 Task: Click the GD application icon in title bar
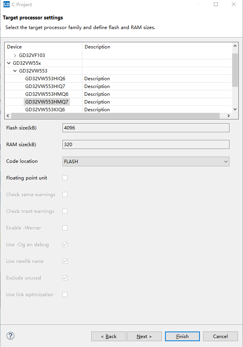6,5
